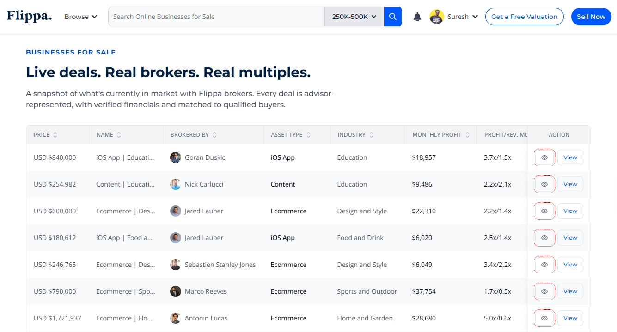This screenshot has width=617, height=332.
Task: View the $246,765 Ecommerce listing
Action: [570, 265]
